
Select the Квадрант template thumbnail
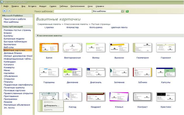96,97
